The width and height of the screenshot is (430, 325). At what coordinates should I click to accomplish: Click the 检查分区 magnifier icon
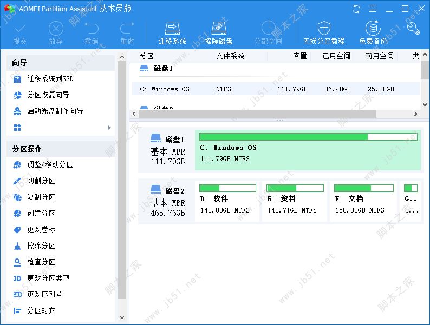pyautogui.click(x=17, y=262)
